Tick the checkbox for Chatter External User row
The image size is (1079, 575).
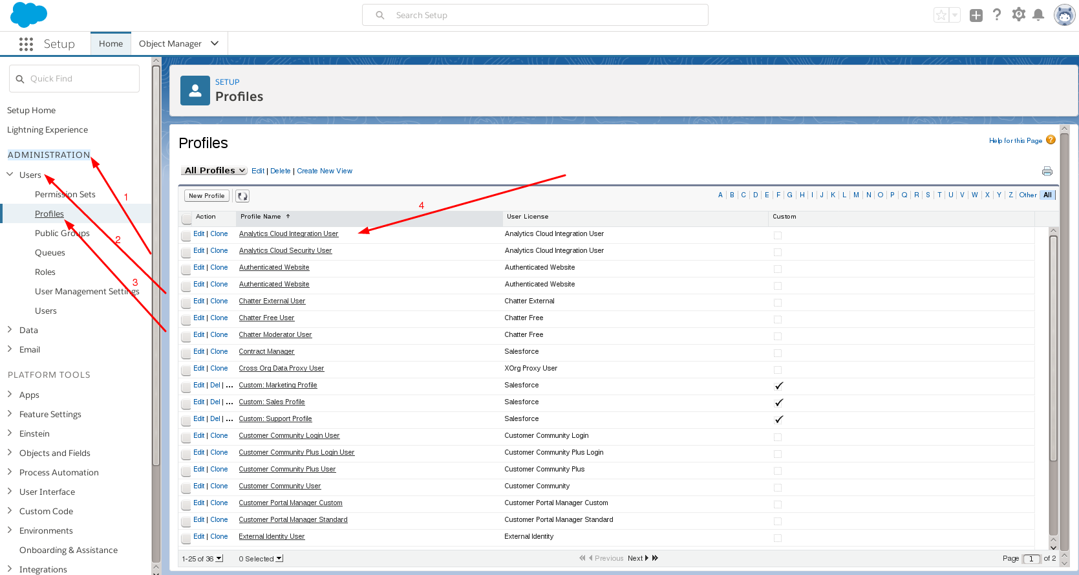186,302
